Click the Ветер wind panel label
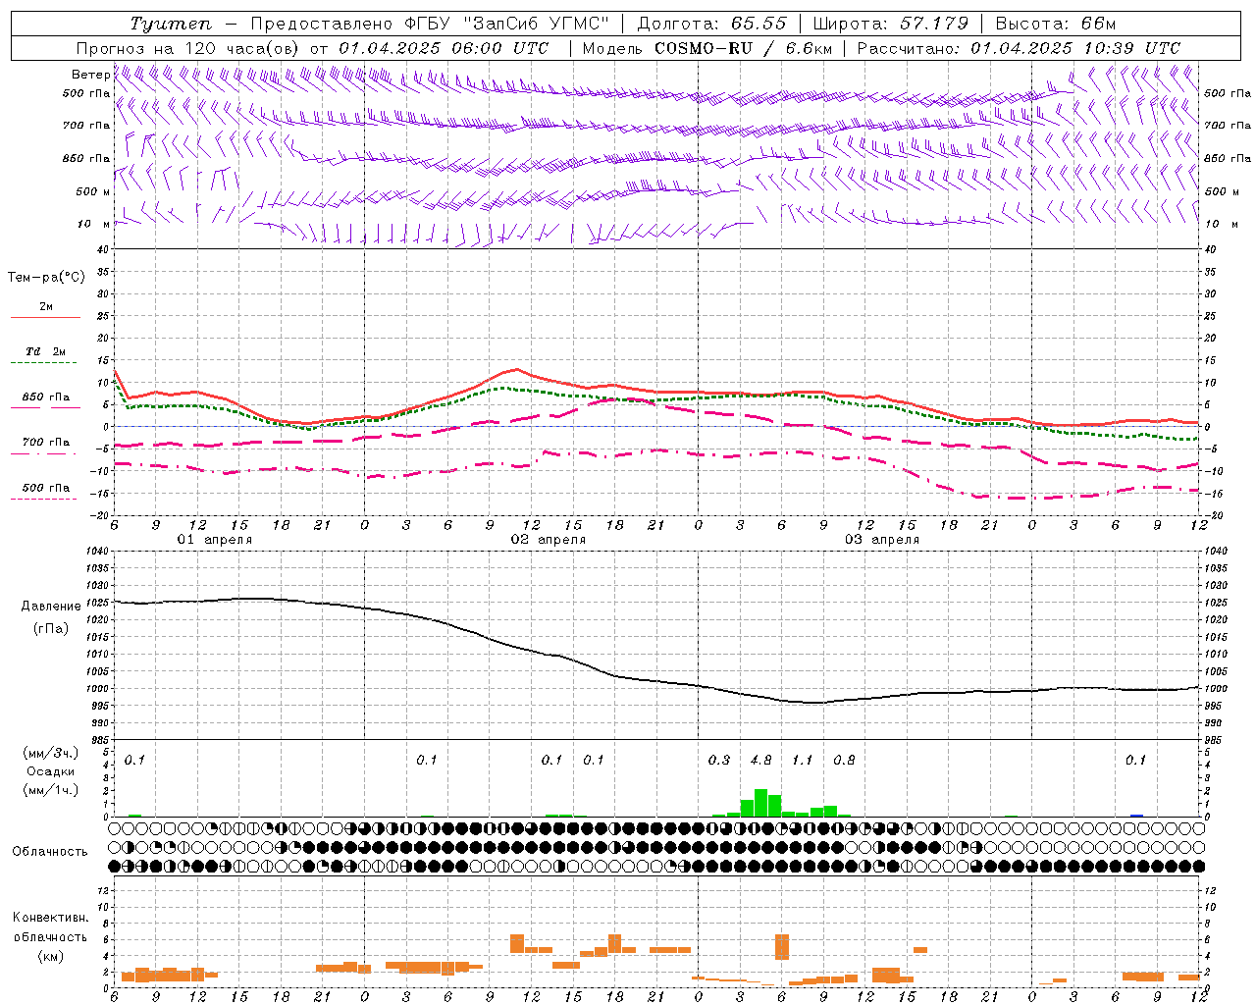Screen dimensions: 1256x1005 (x=90, y=75)
